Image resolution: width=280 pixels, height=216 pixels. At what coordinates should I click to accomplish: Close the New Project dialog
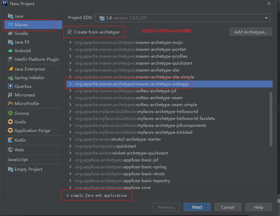tap(269, 3)
